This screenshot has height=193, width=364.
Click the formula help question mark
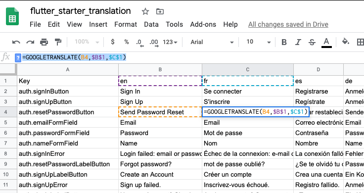click(18, 57)
